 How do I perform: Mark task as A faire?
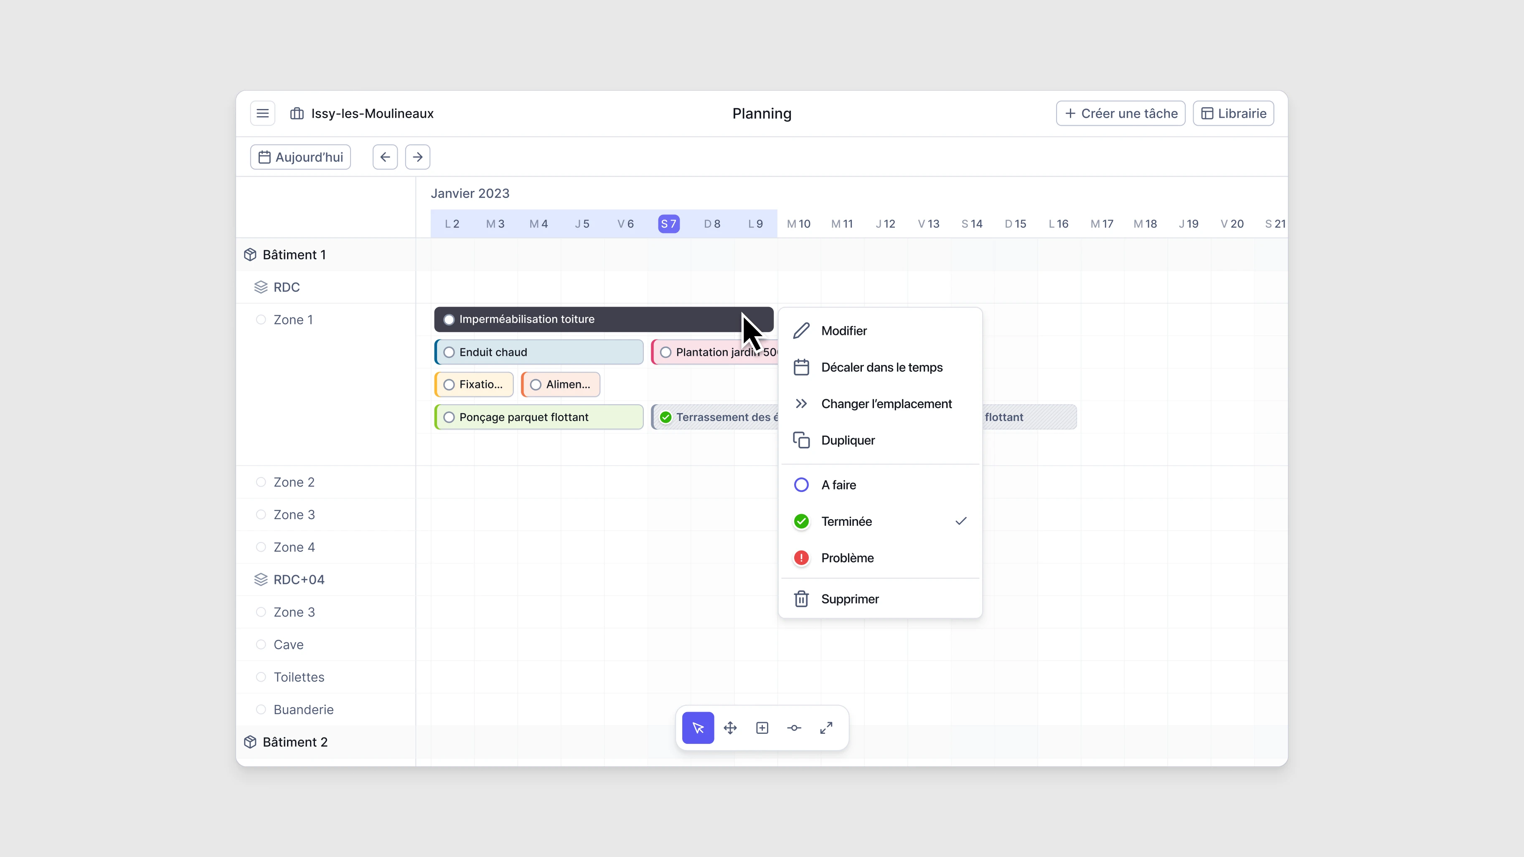(838, 484)
